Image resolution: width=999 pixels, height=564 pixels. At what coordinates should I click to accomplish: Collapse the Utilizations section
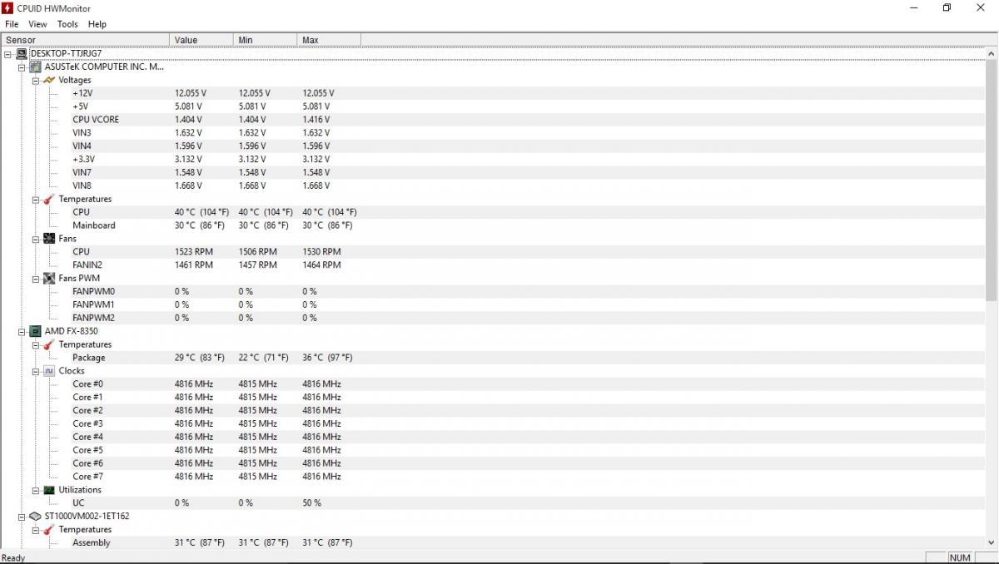[36, 490]
